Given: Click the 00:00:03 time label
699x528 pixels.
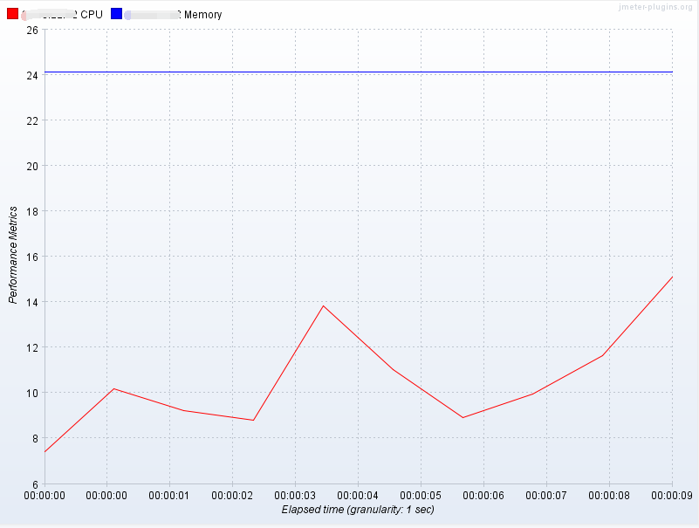Looking at the screenshot, I should pyautogui.click(x=295, y=496).
